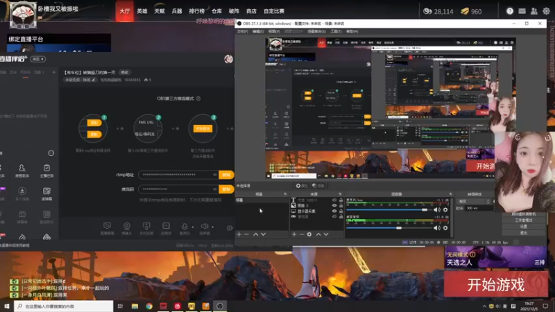The width and height of the screenshot is (555, 312).
Task: Toggle lock on image 2 source
Action: point(341,205)
